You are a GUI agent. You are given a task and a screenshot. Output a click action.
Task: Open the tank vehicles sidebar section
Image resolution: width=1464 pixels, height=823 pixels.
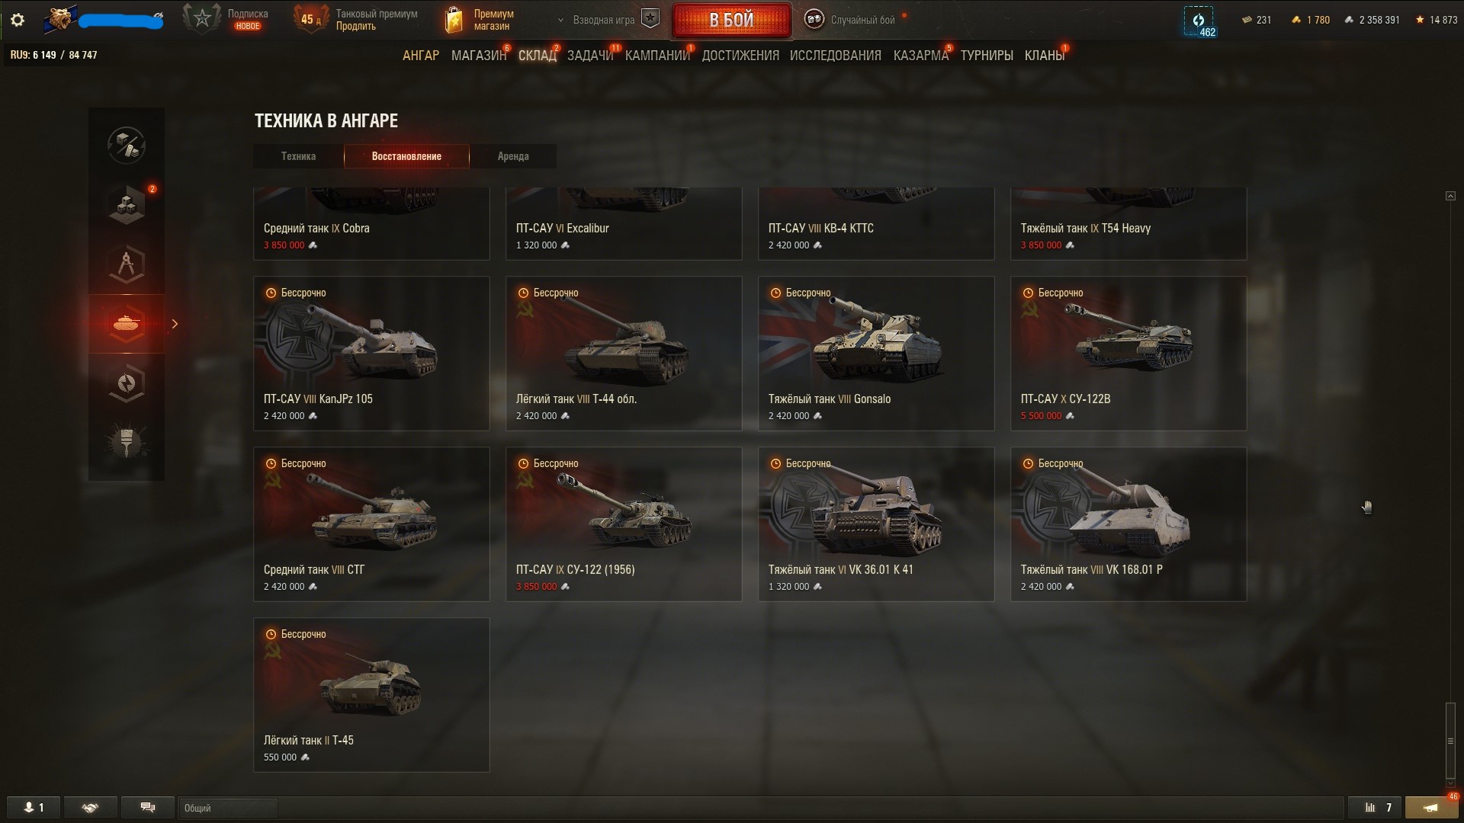[127, 324]
